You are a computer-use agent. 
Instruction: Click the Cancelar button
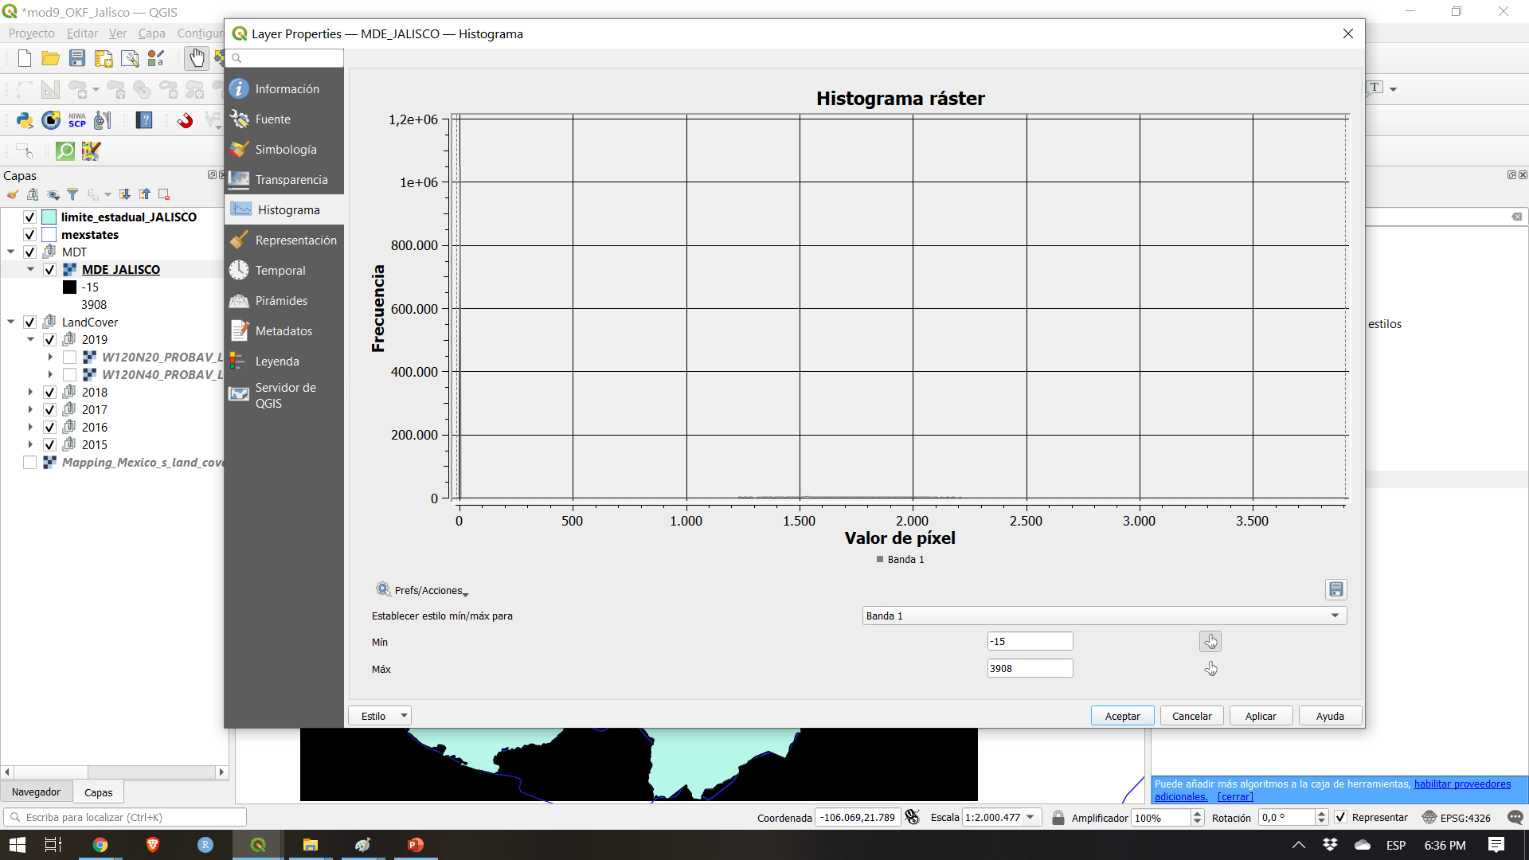tap(1191, 716)
